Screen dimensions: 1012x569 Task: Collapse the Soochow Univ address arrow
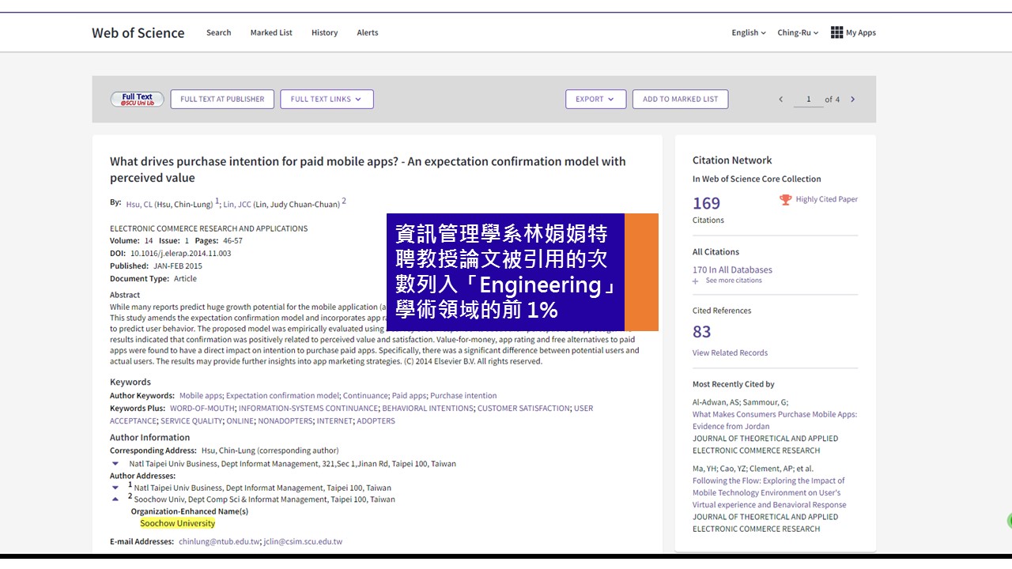(x=115, y=499)
